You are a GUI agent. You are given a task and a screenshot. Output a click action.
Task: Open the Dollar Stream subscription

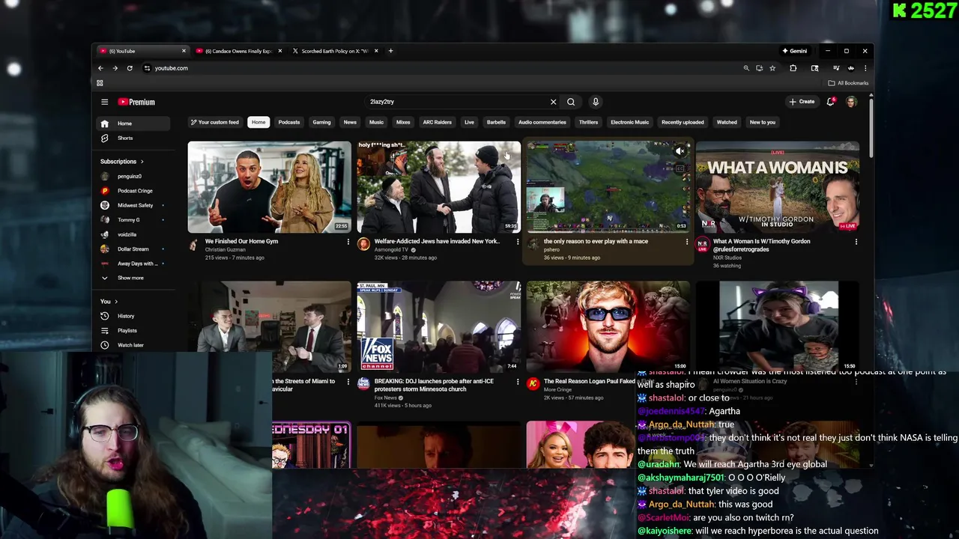point(134,249)
